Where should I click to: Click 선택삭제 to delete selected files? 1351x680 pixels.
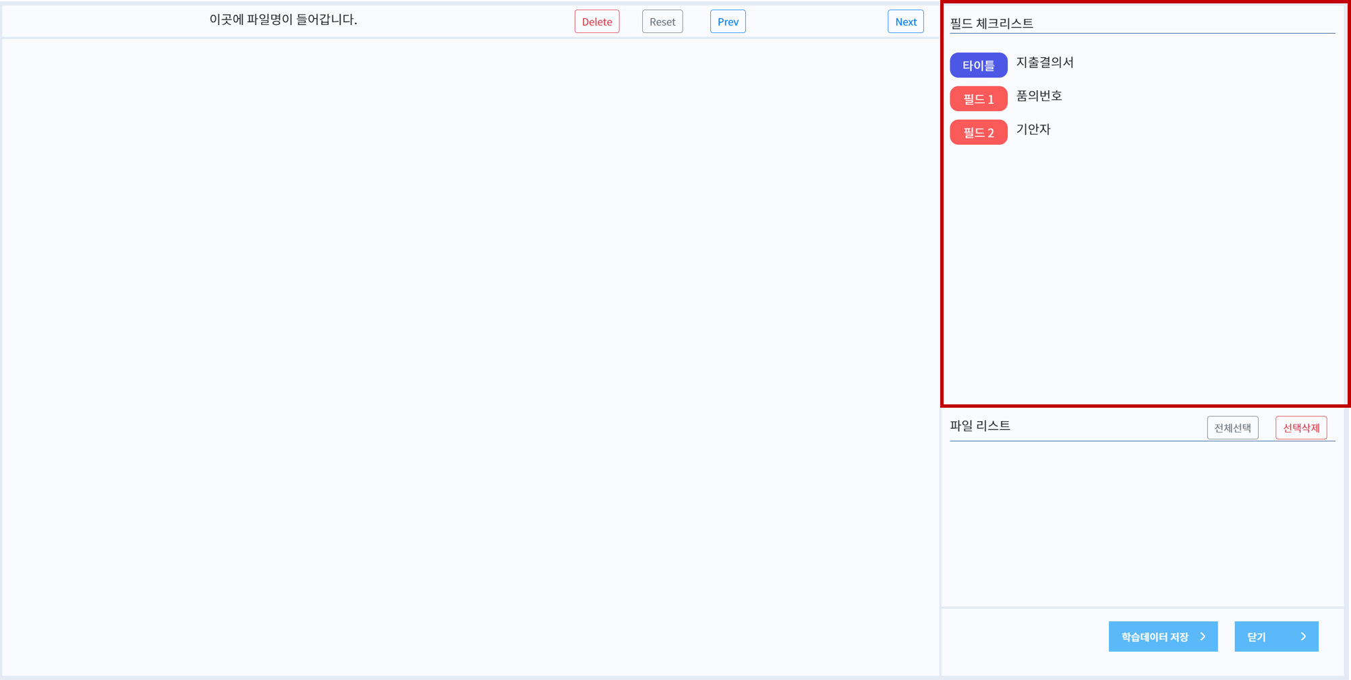pos(1301,428)
